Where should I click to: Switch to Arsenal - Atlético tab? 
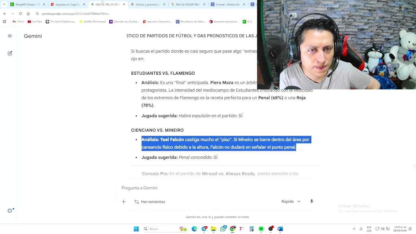click(228, 5)
